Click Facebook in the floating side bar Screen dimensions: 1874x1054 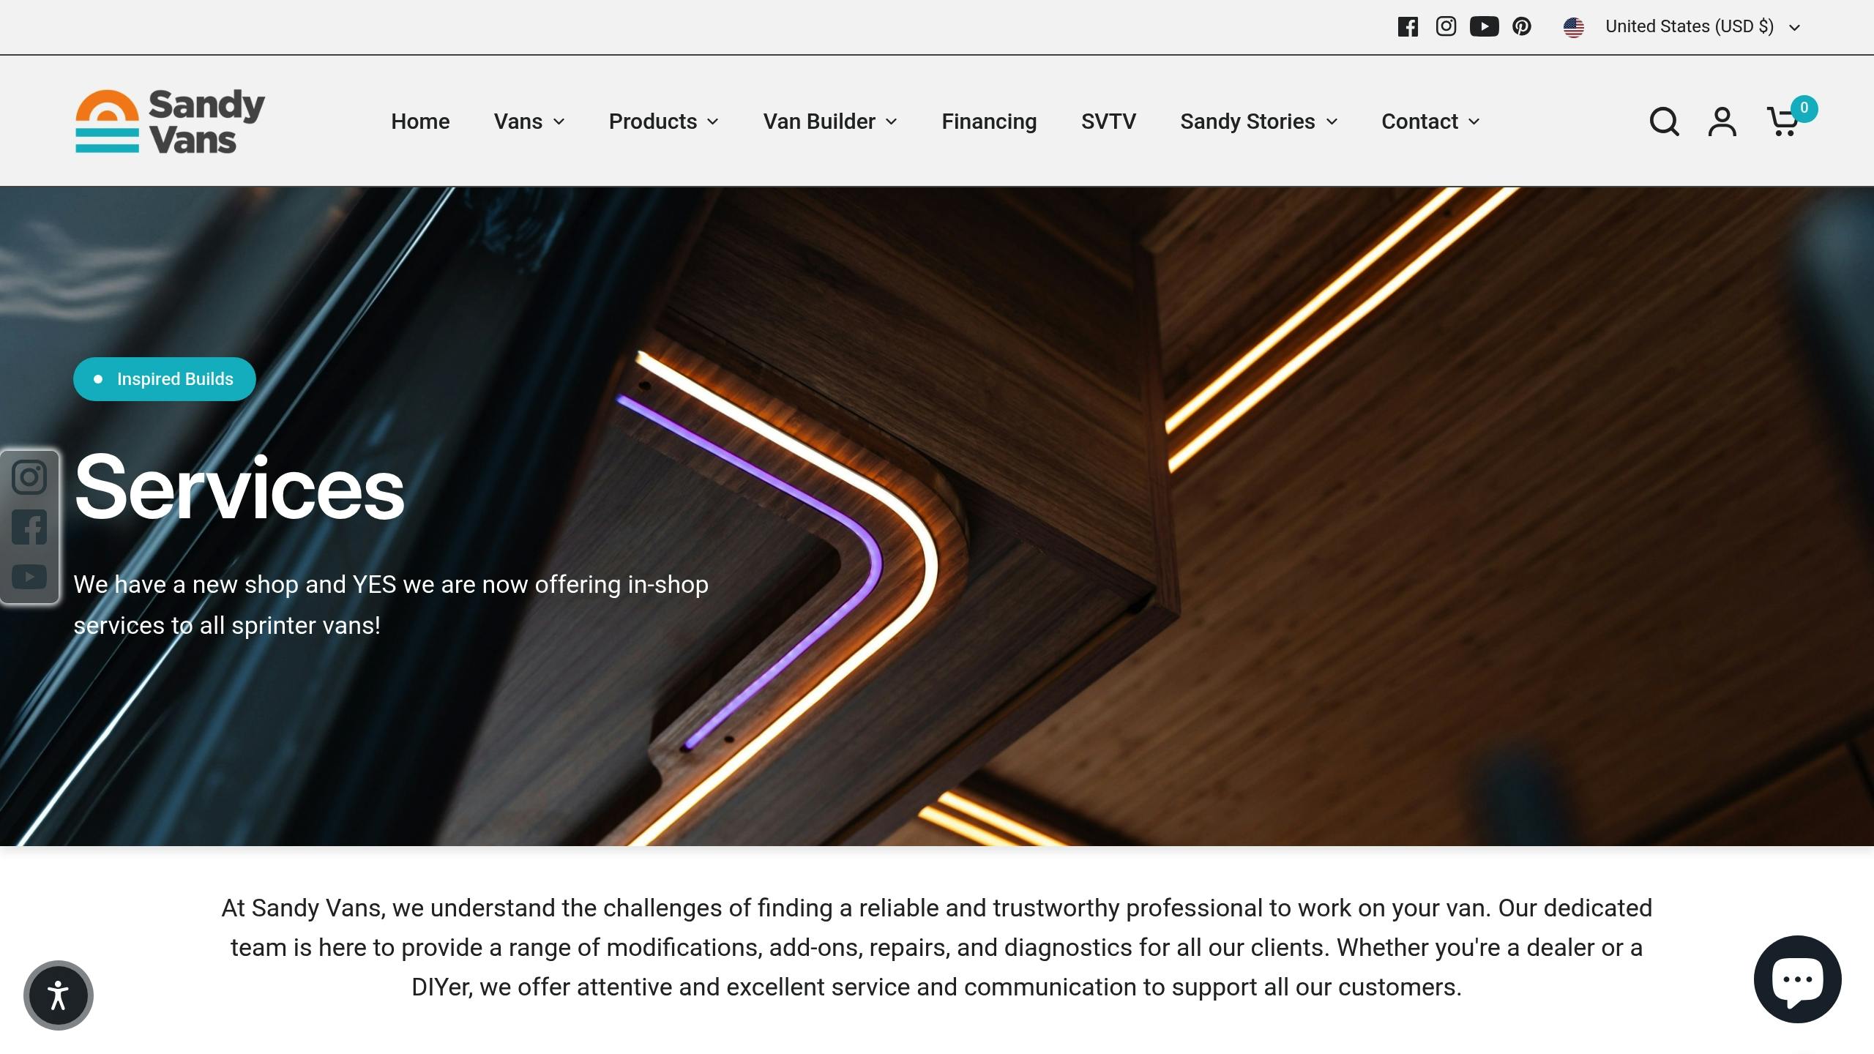click(x=29, y=527)
